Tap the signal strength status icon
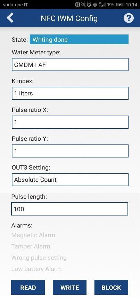 (102, 5)
